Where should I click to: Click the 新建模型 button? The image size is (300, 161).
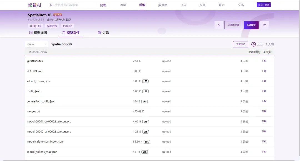pyautogui.click(x=251, y=25)
